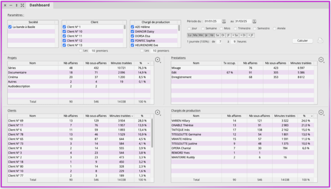Viewport: 331px width, 189px height.
Task: Toggle sort arrow on Projets % column
Action: pos(148,63)
